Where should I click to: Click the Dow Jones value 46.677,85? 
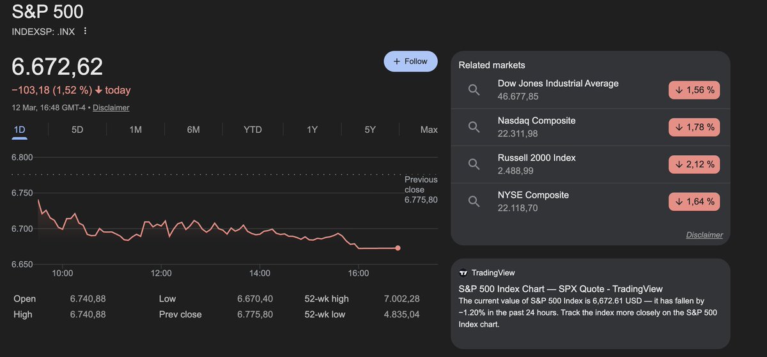pos(518,96)
